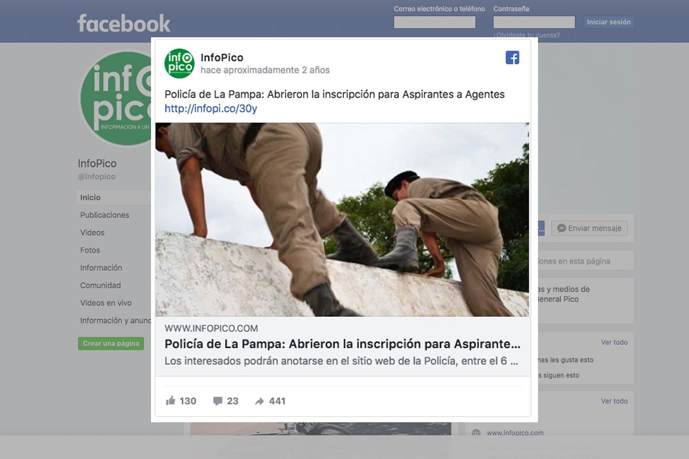This screenshot has height=459, width=689.
Task: Click the InfoPico avatar in the post
Action: point(179,63)
